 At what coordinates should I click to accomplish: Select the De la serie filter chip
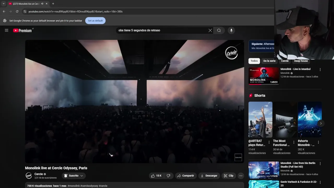coord(269,61)
